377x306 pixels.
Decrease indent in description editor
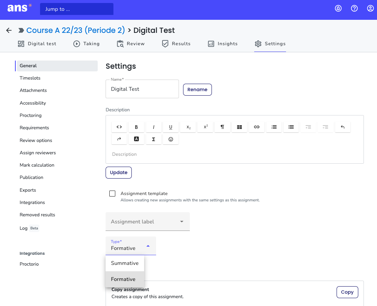[325, 127]
